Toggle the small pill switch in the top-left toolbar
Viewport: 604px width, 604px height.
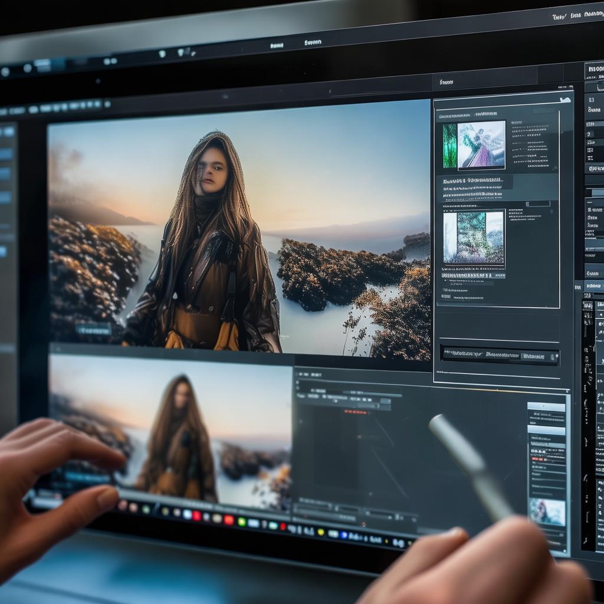pos(109,61)
